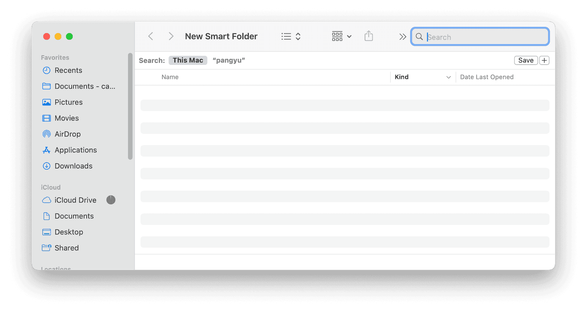Sort by the Kind column header
Screen dimensions: 587x312
click(x=402, y=77)
